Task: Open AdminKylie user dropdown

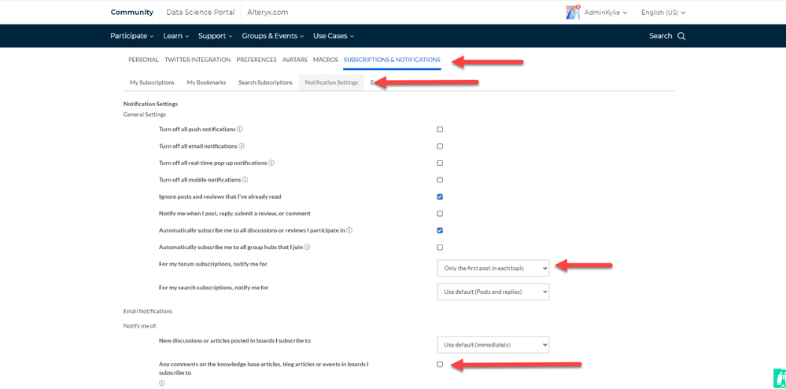Action: pos(606,13)
